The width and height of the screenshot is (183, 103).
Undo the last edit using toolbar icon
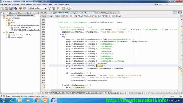[20, 8]
